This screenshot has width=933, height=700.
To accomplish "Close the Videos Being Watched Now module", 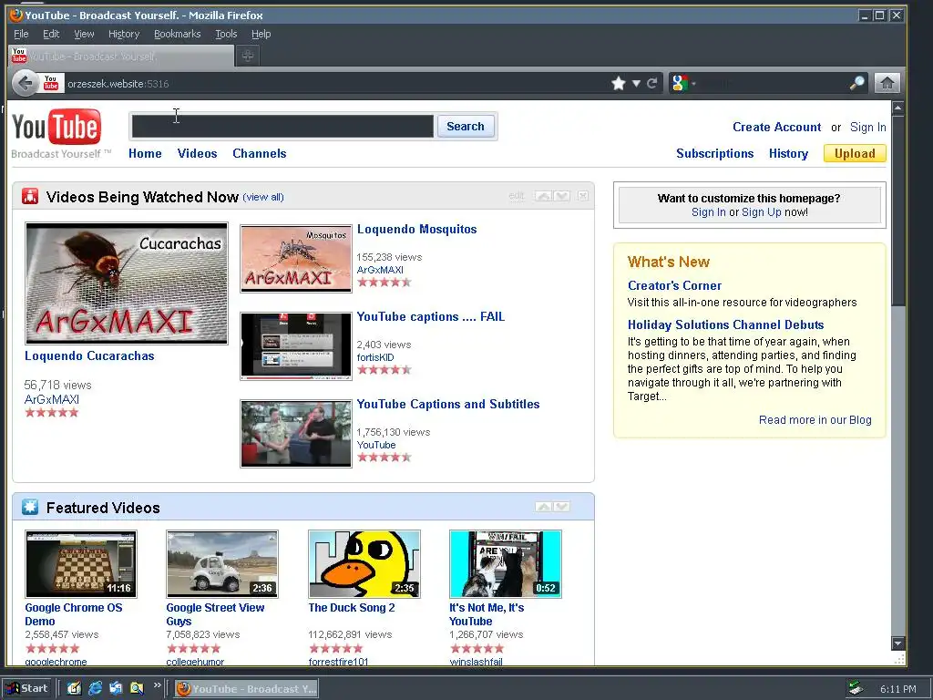I will tap(583, 196).
